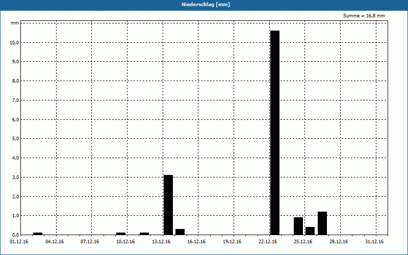Click the small bar just before 16.12.16
The width and height of the screenshot is (408, 255).
tap(180, 232)
